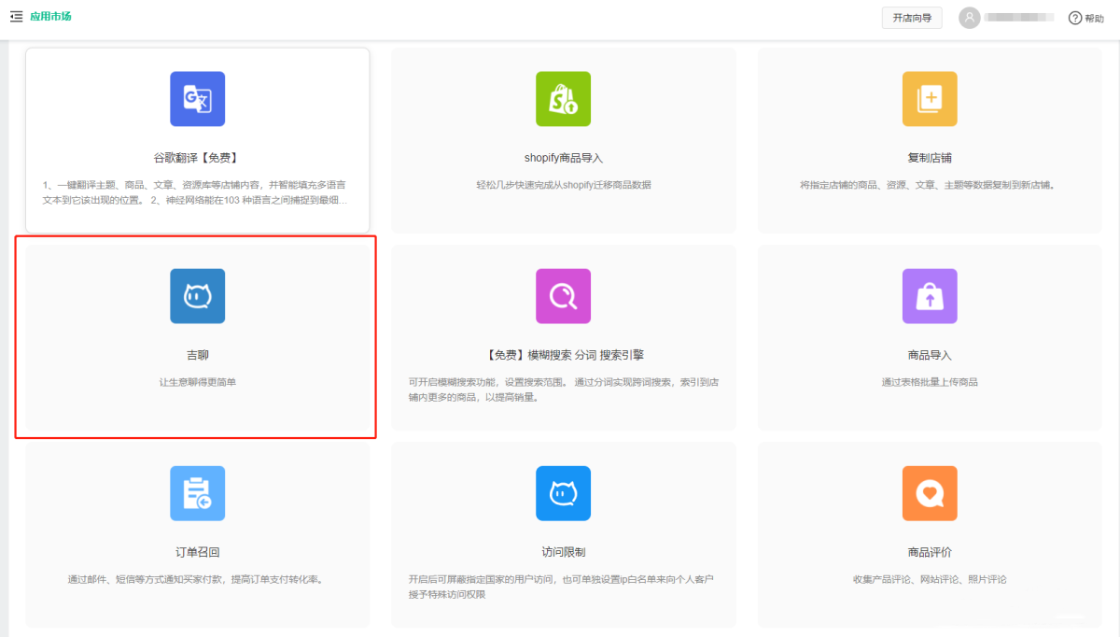Click the 吉聊 description 让生意聊得更简单
The image size is (1120, 637).
(197, 382)
